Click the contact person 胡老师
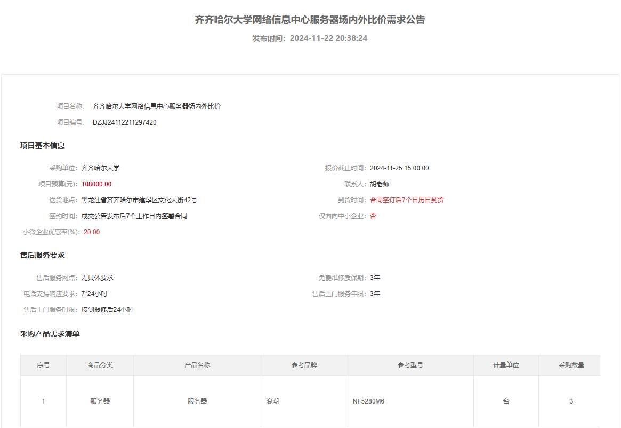This screenshot has width=621, height=428. tap(380, 184)
